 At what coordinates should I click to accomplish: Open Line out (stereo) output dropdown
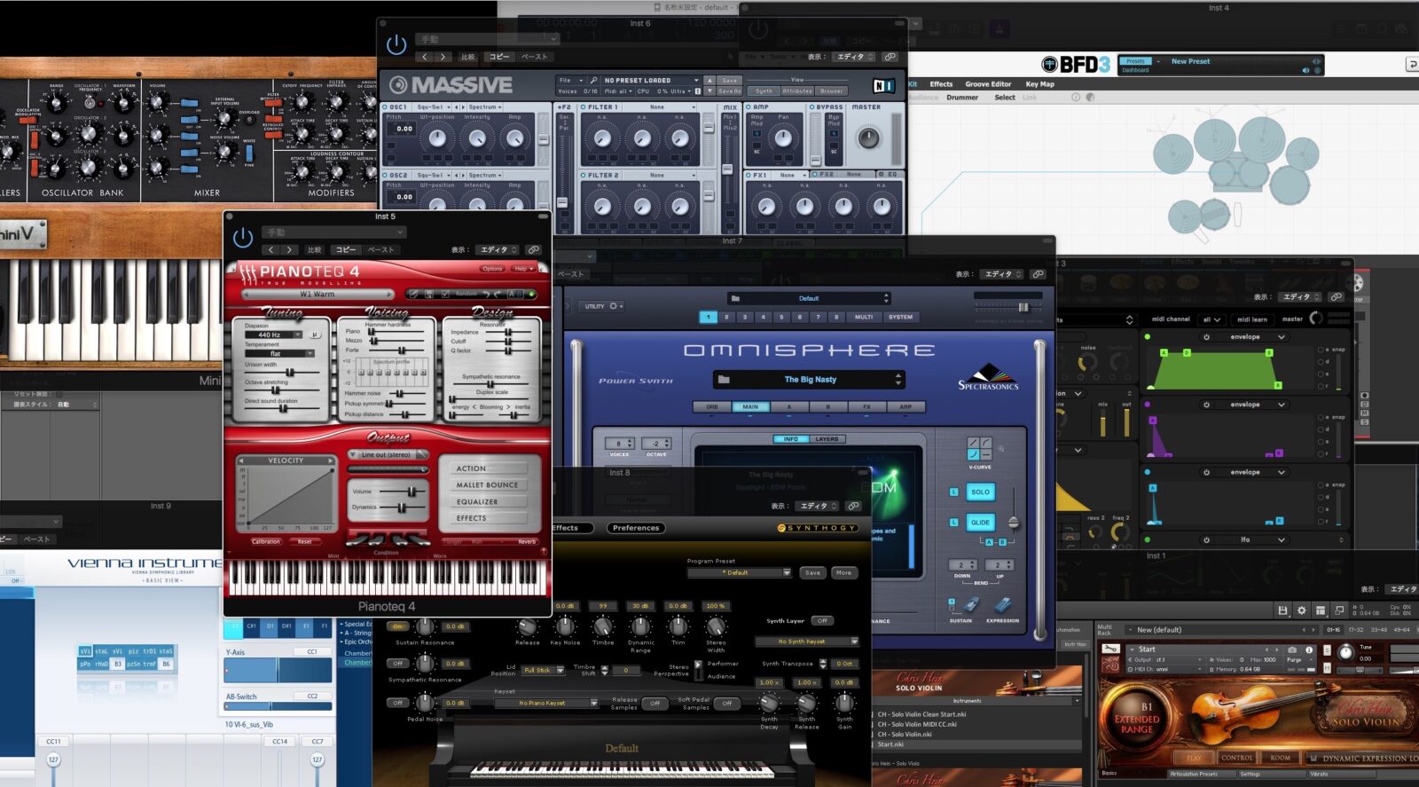click(388, 455)
